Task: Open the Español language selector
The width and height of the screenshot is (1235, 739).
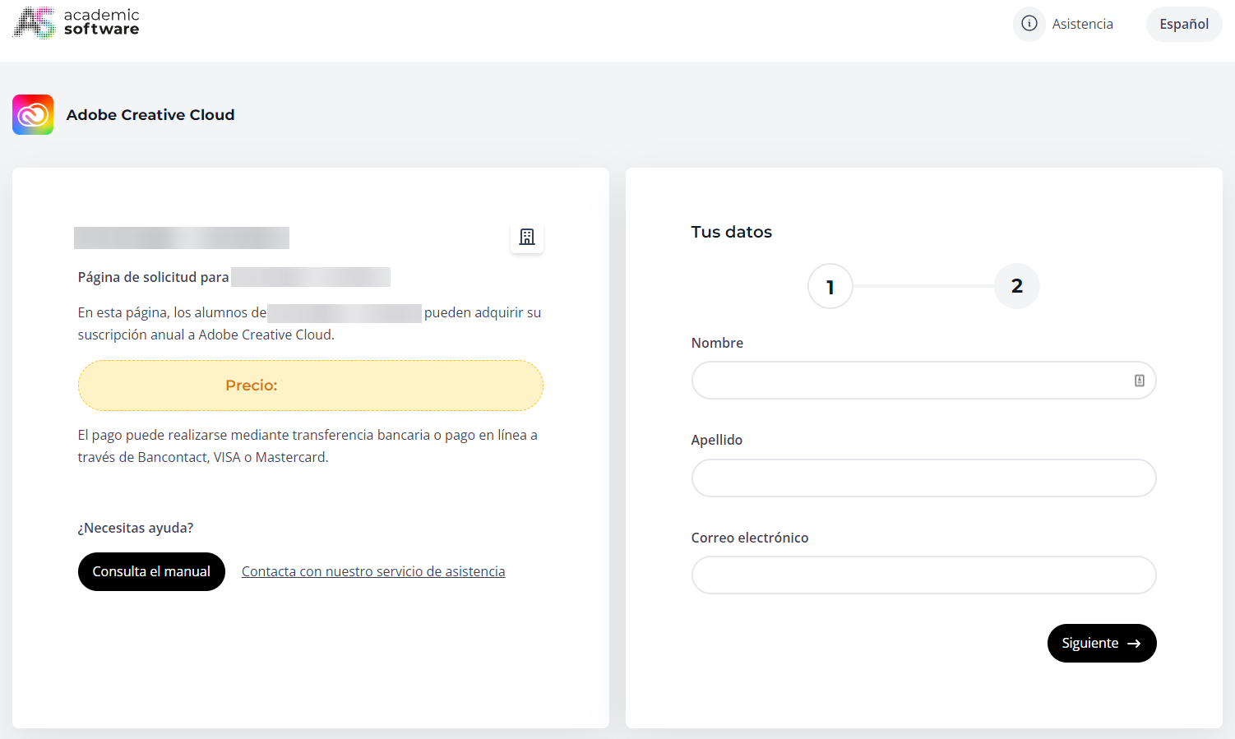Action: 1183,24
